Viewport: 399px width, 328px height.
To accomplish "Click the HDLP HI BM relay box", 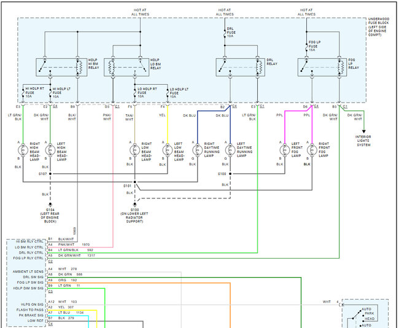I will 61,67.
